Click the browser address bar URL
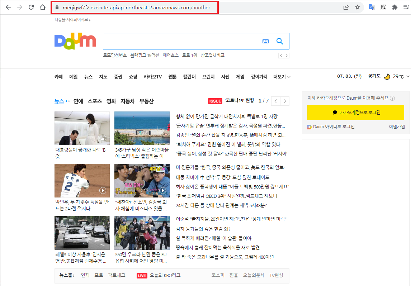 (136, 8)
